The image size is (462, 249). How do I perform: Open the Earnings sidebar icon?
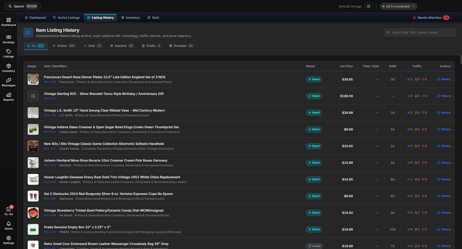[x=9, y=39]
